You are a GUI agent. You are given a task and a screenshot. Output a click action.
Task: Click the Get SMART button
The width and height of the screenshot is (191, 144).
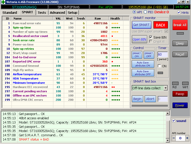point(141,25)
